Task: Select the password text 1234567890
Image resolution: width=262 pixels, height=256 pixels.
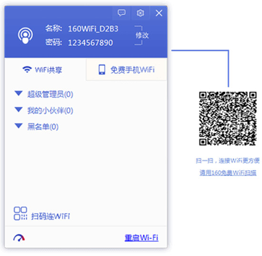Action: pos(91,42)
